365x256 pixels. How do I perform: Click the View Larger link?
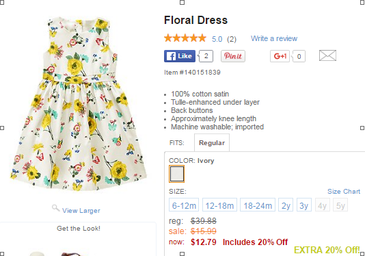tap(81, 211)
